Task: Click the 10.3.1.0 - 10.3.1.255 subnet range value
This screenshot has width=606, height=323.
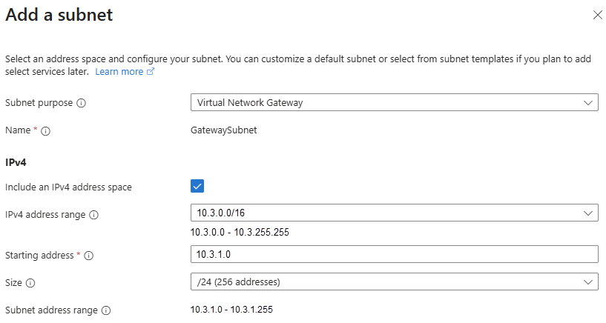Action: coord(231,310)
